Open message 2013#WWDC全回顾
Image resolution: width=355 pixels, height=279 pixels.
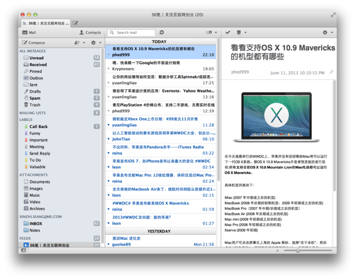161,220
